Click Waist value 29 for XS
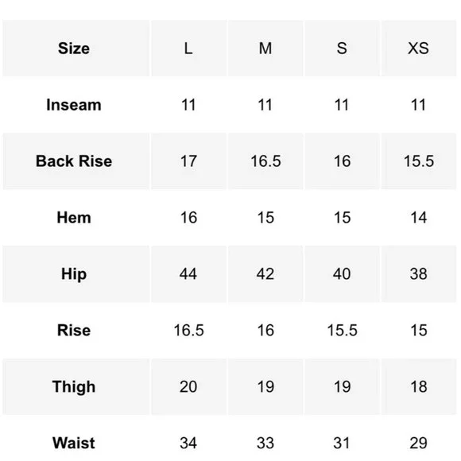The height and width of the screenshot is (461, 461). pos(418,443)
